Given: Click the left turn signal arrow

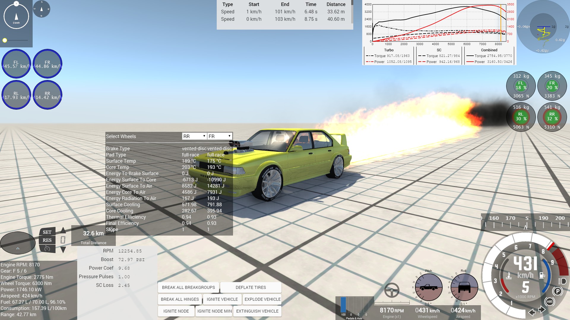Looking at the screenshot, I should pyautogui.click(x=532, y=312).
